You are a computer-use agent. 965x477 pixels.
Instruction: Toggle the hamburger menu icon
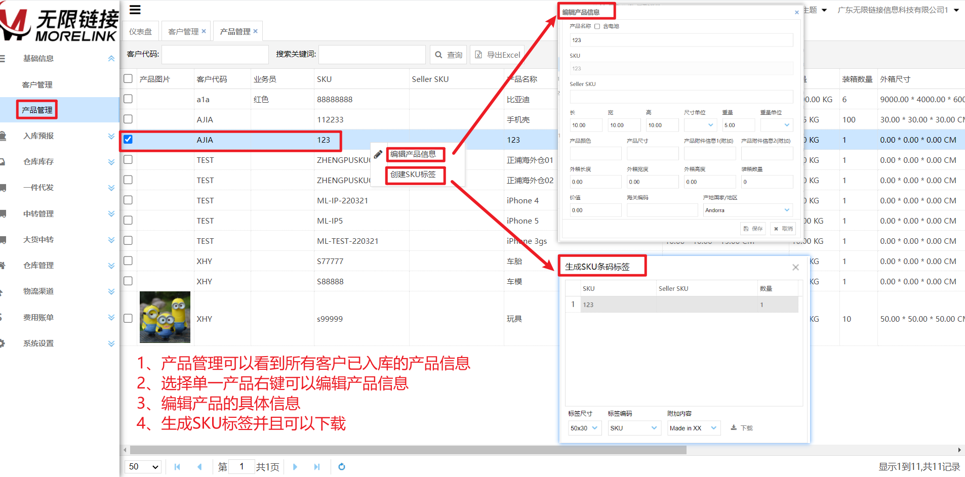(x=135, y=10)
